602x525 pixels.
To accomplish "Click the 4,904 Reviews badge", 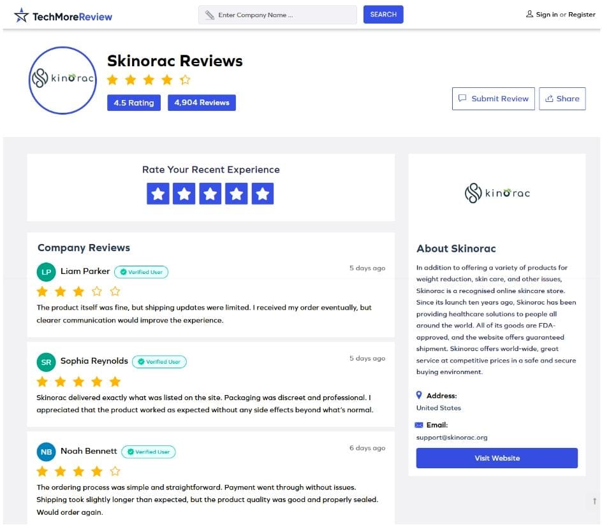I will [x=202, y=103].
